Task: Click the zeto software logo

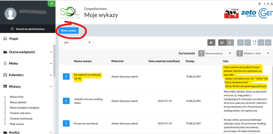Action: 248,13
